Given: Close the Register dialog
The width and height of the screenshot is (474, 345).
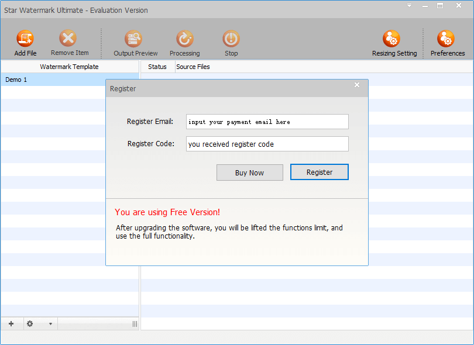Looking at the screenshot, I should 357,85.
